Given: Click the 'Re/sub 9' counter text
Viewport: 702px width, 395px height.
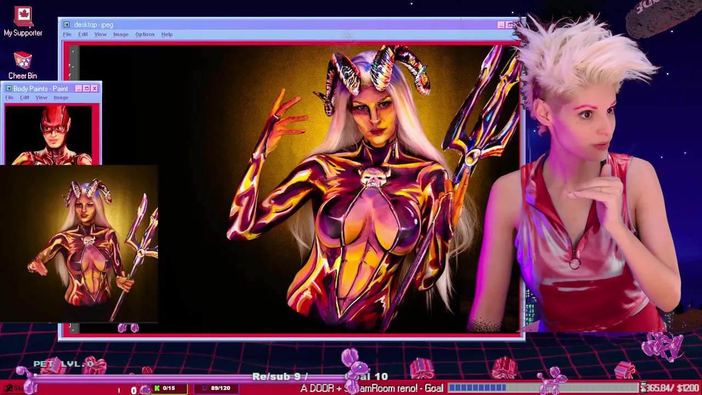Looking at the screenshot, I should pos(277,377).
